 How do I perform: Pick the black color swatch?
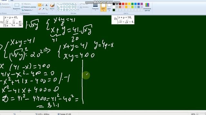[114, 4]
